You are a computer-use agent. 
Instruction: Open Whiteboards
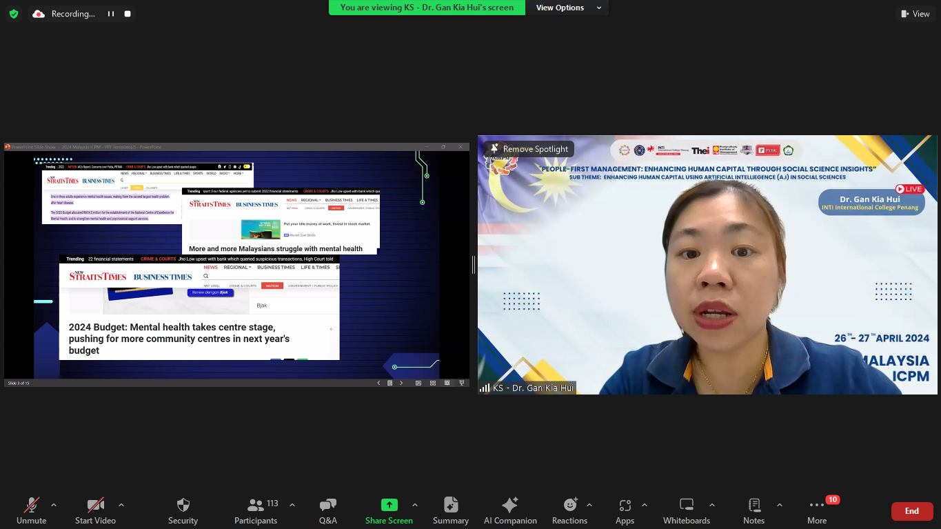click(687, 511)
